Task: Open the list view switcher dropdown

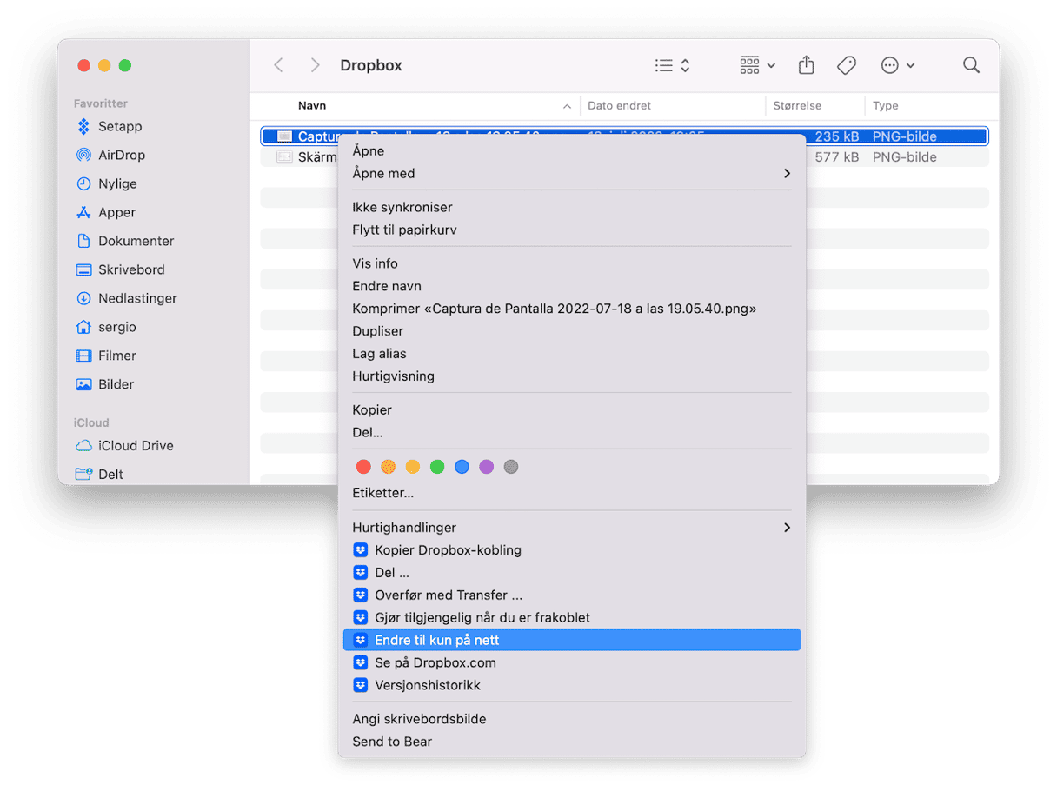Action: pos(672,65)
